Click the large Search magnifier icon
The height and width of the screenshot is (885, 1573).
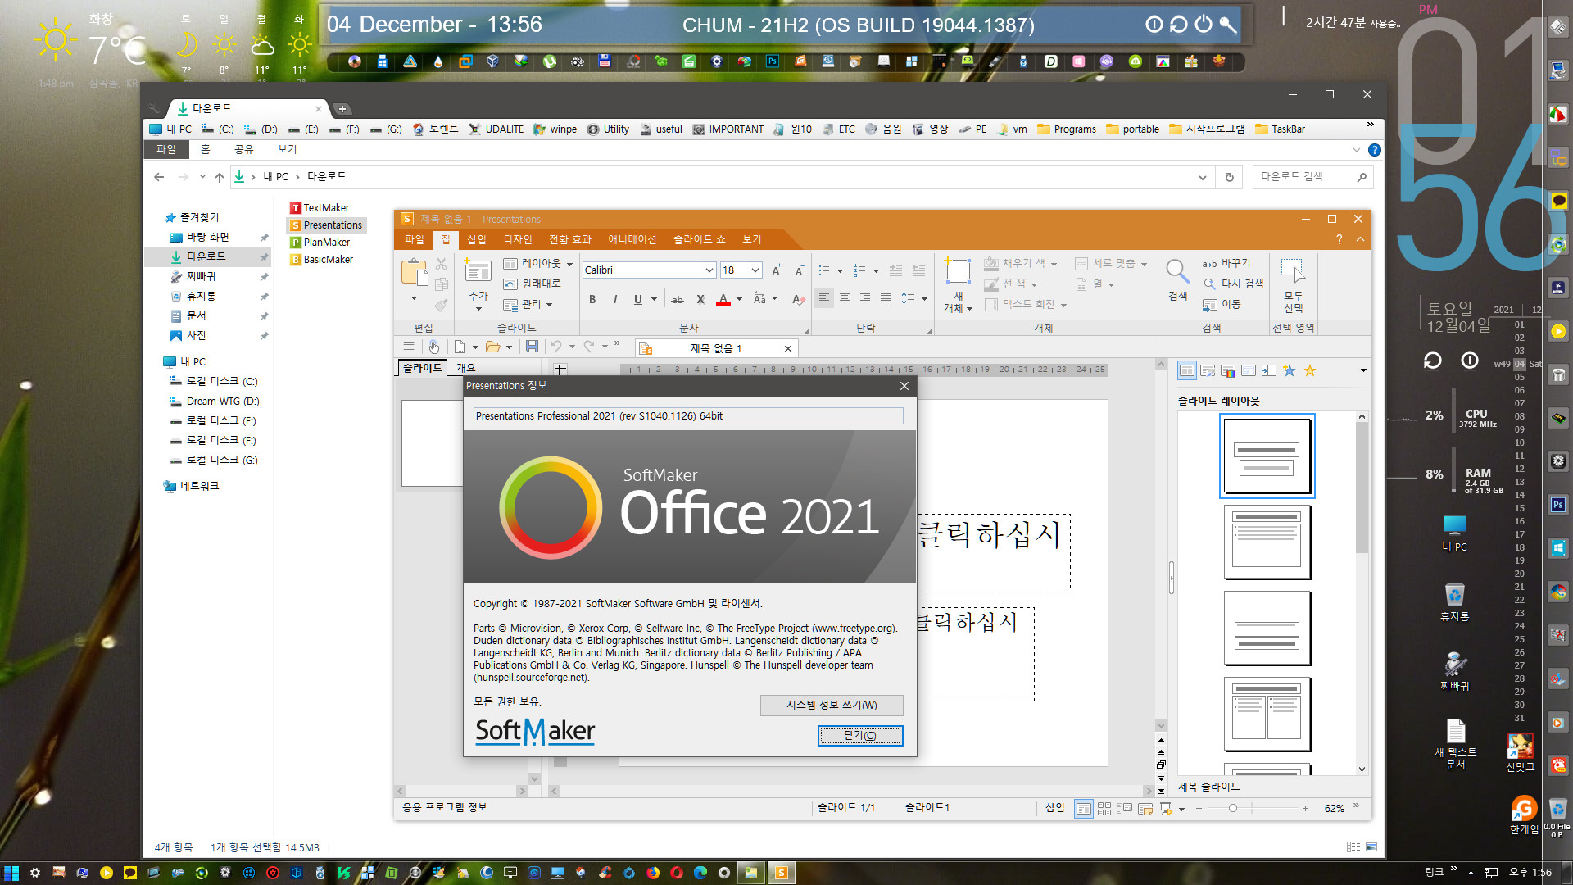pos(1177,271)
